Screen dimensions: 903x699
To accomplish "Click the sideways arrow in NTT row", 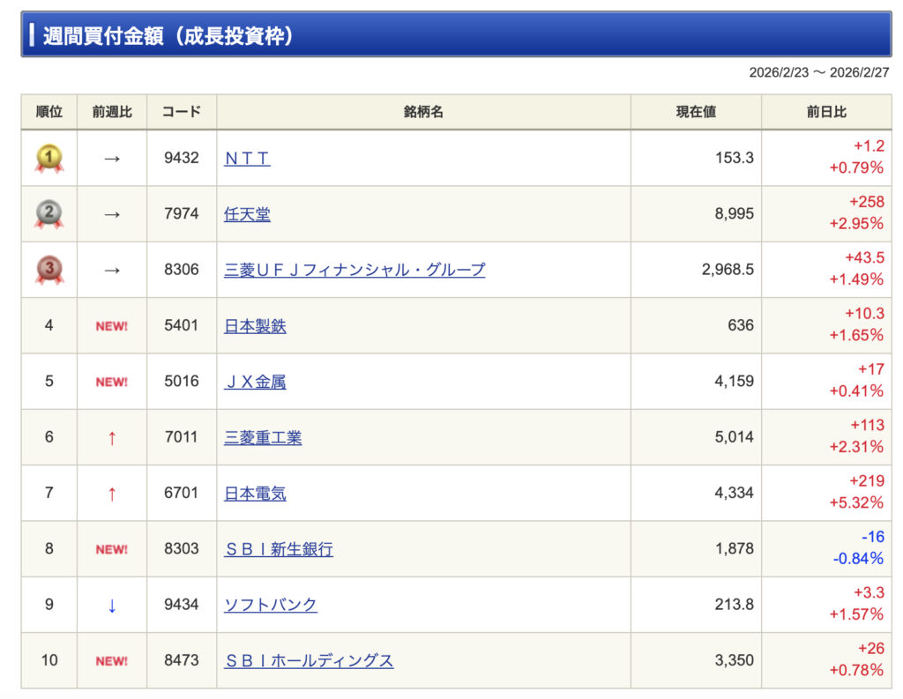I will pos(112,159).
